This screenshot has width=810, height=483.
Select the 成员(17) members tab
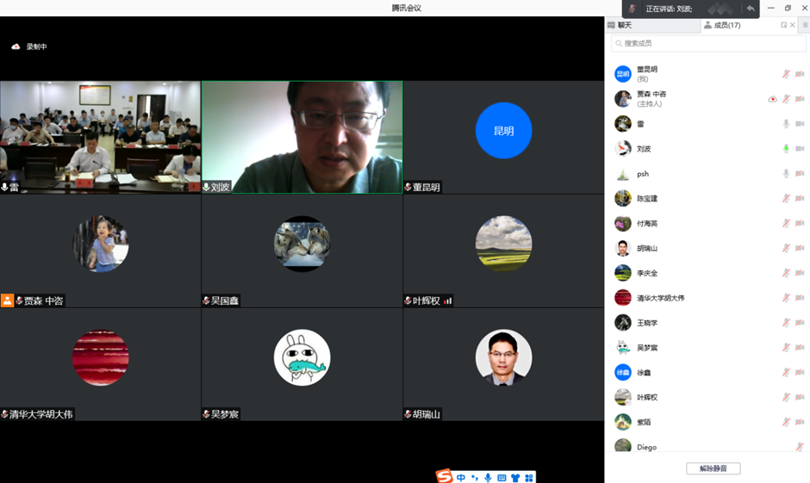point(726,25)
